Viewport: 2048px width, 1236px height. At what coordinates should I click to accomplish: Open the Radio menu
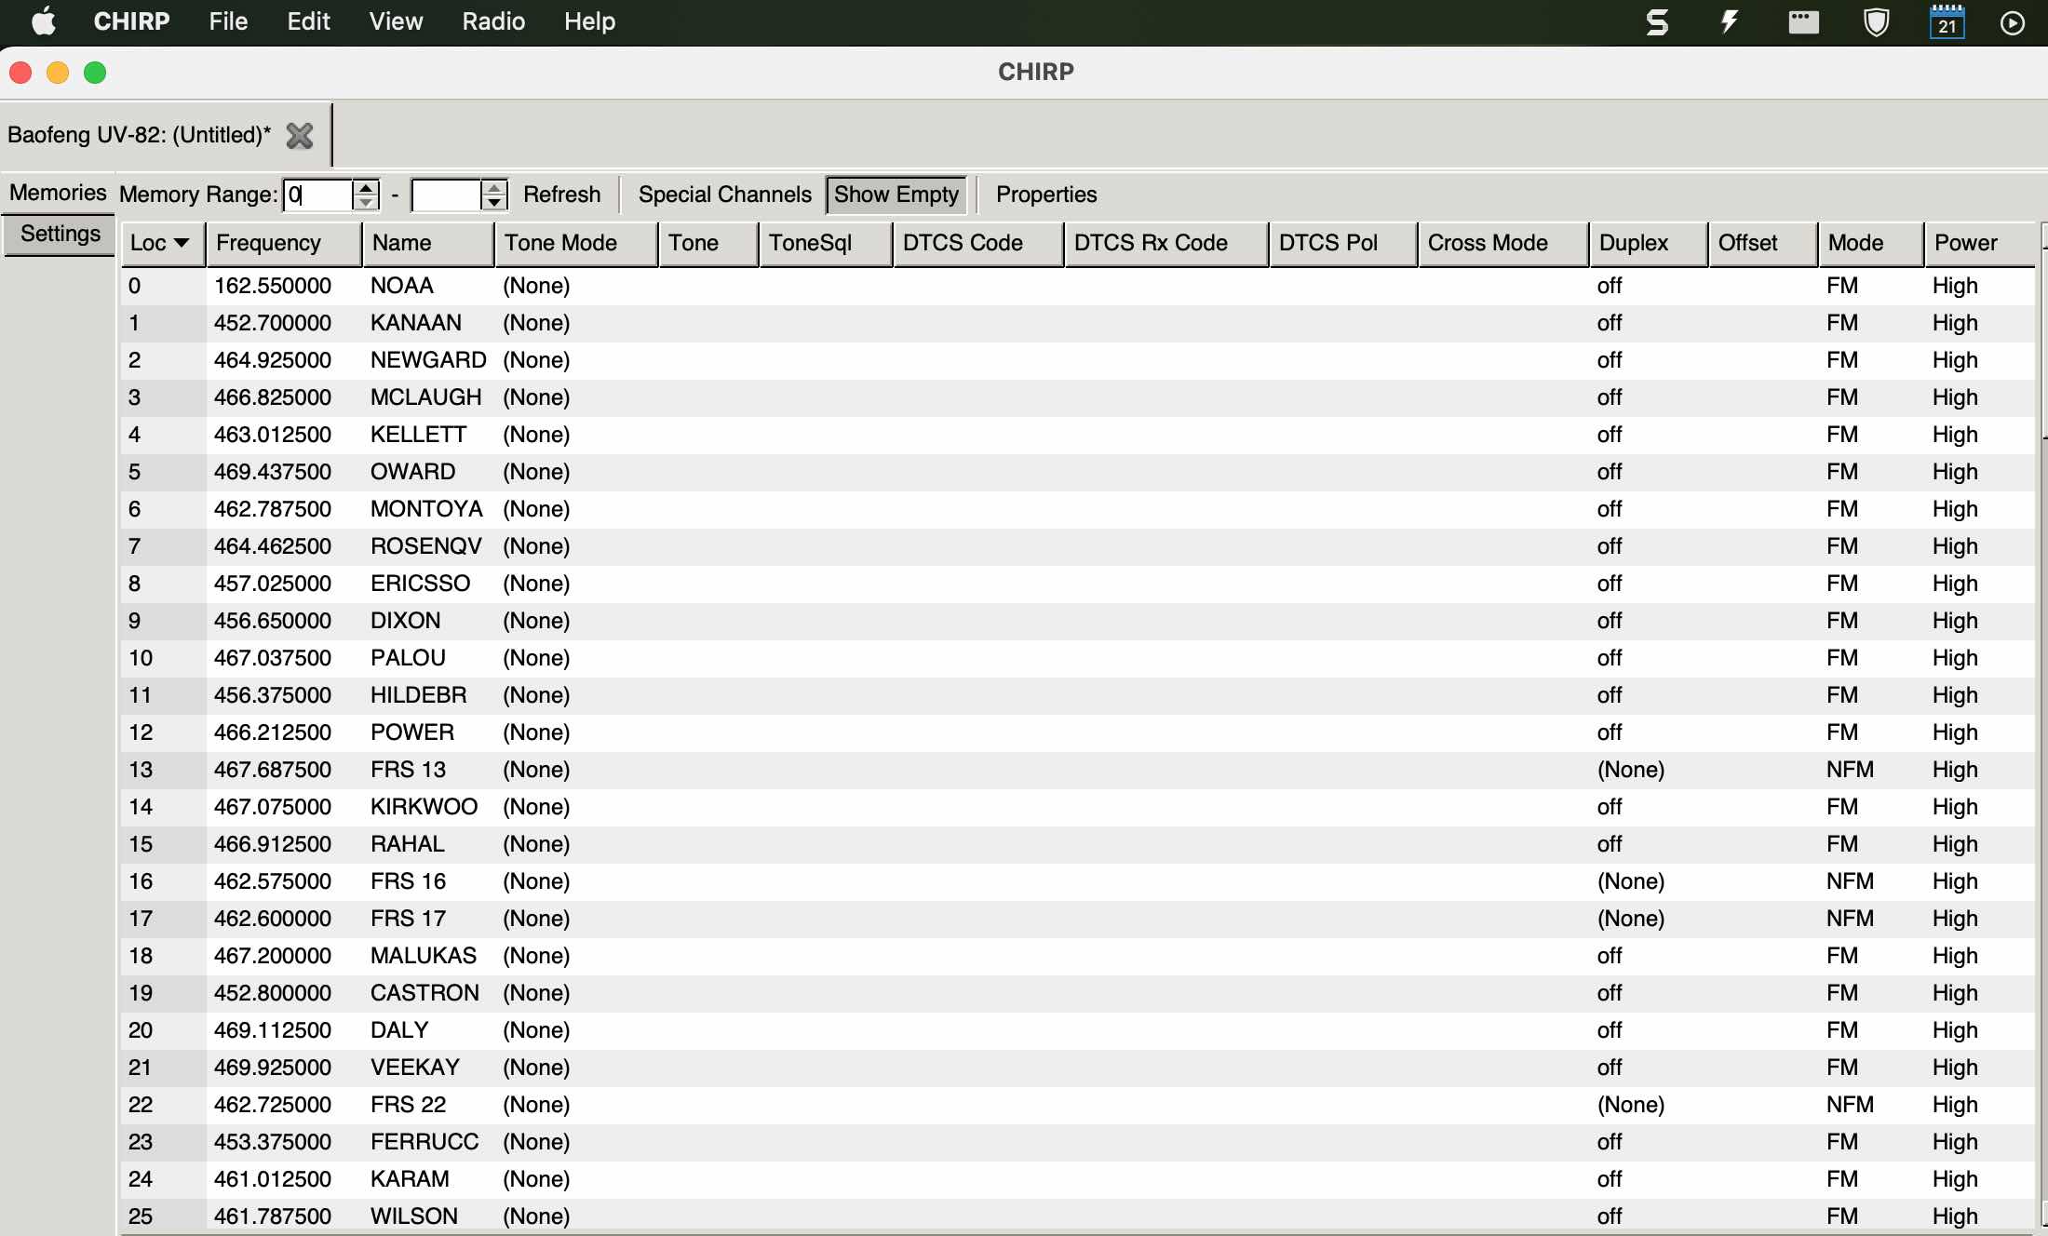pyautogui.click(x=493, y=21)
